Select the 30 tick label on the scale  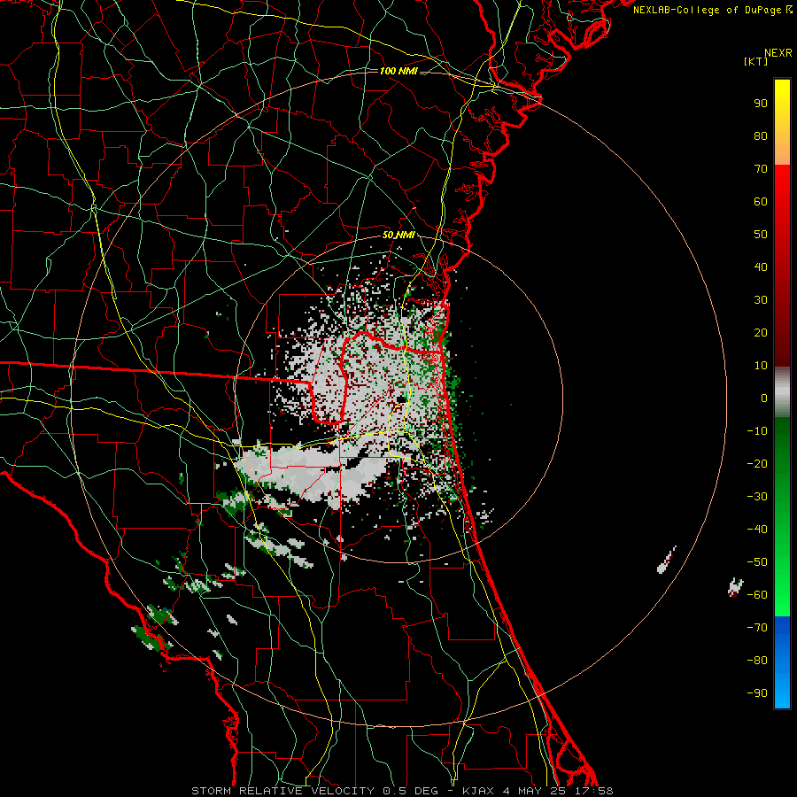(x=761, y=300)
